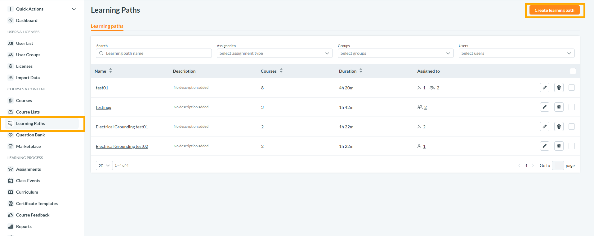Viewport: 594px width, 236px height.
Task: Click the previous page arrow in pagination
Action: 520,165
